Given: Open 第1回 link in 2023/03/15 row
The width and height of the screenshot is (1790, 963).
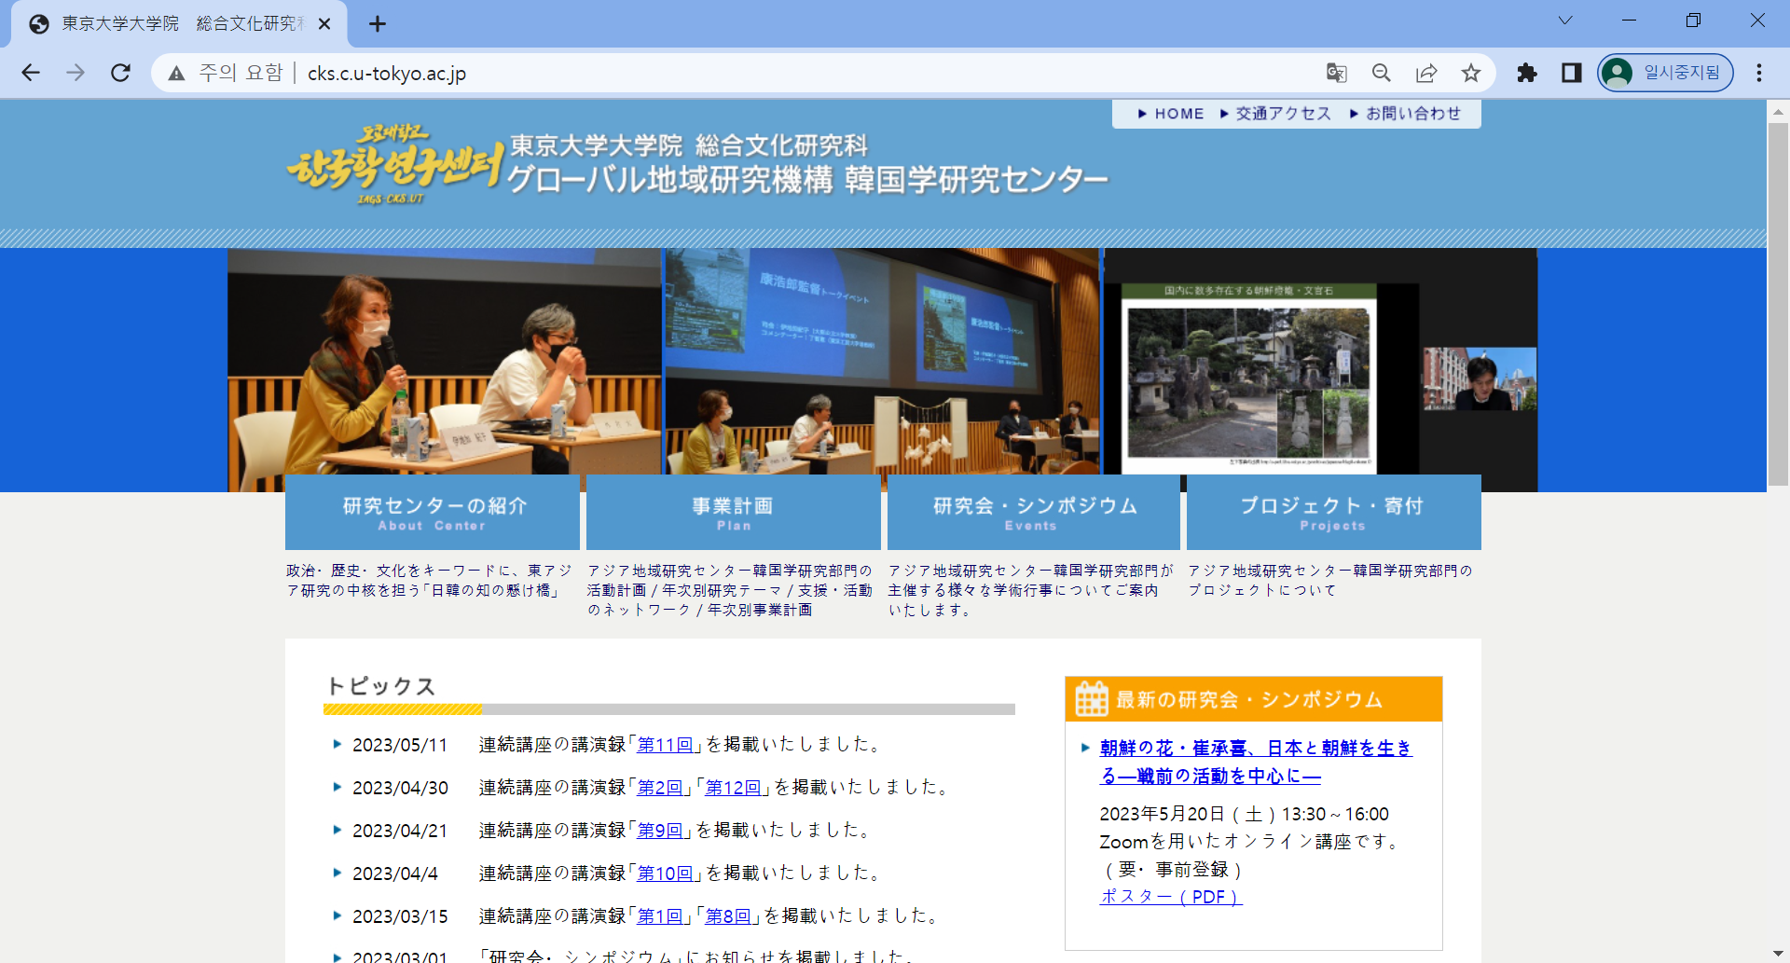Looking at the screenshot, I should (x=660, y=916).
